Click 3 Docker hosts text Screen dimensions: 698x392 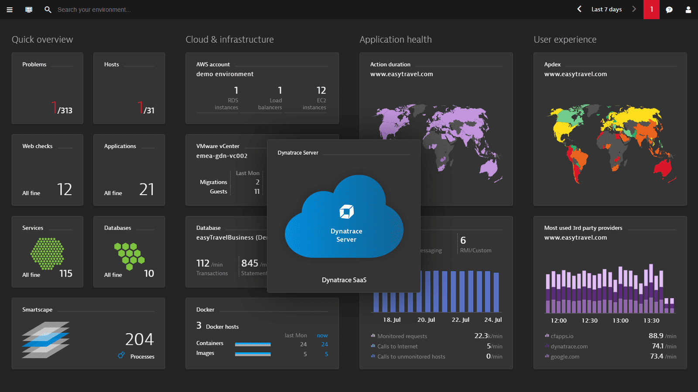click(217, 326)
